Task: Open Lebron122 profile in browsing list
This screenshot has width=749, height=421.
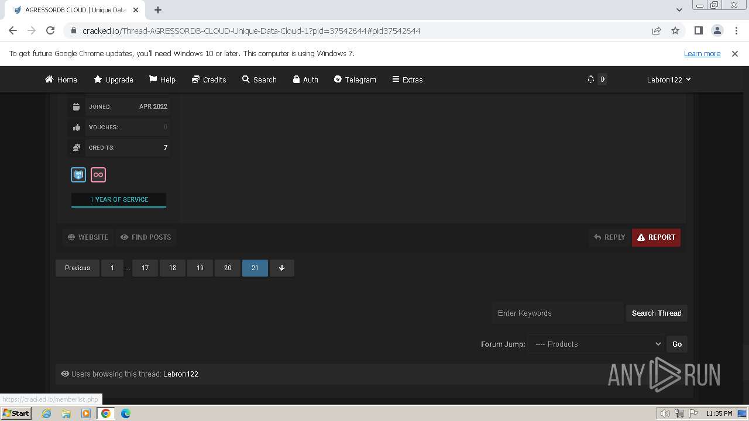Action: [181, 374]
